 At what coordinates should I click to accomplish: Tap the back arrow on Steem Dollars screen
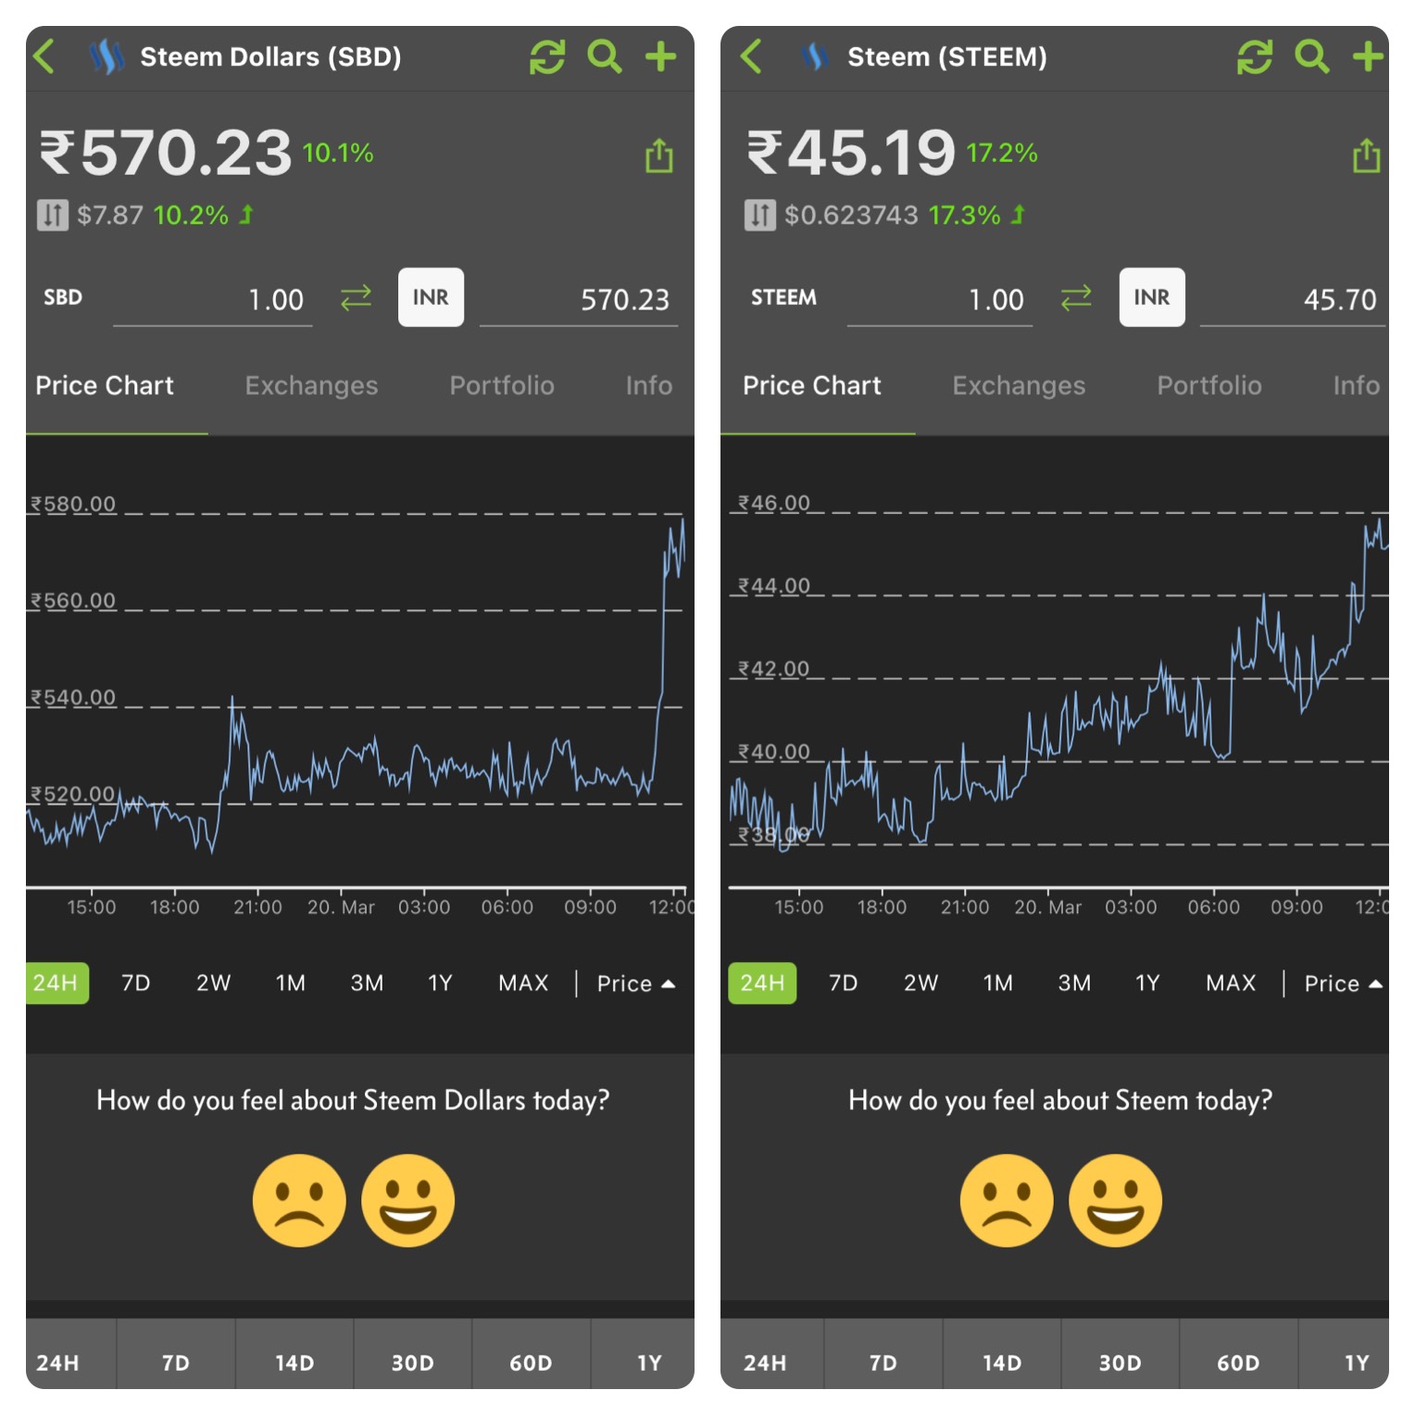[x=44, y=56]
